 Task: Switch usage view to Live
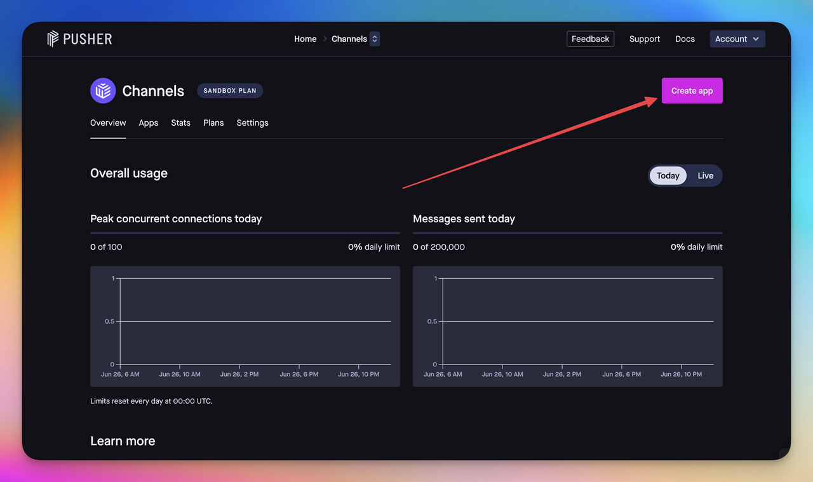(706, 176)
